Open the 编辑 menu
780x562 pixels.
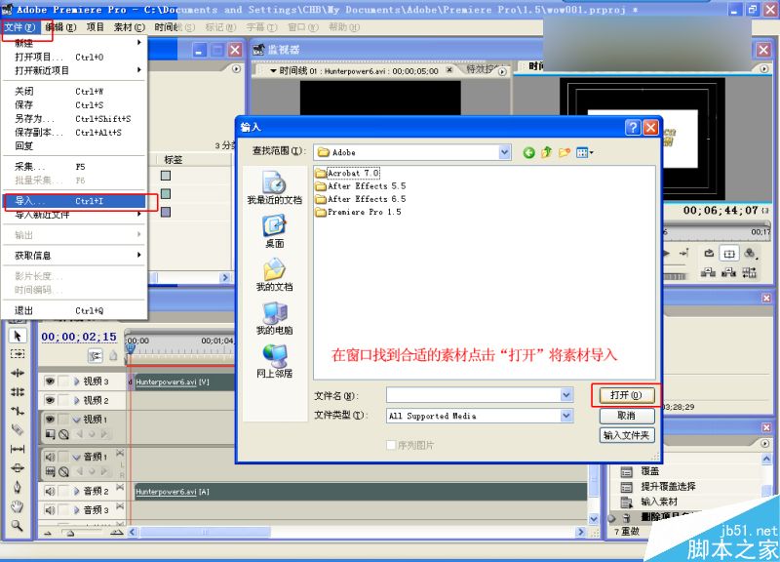click(60, 27)
